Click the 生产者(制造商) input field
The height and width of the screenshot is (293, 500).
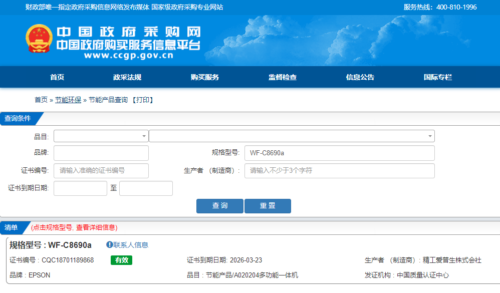click(340, 171)
